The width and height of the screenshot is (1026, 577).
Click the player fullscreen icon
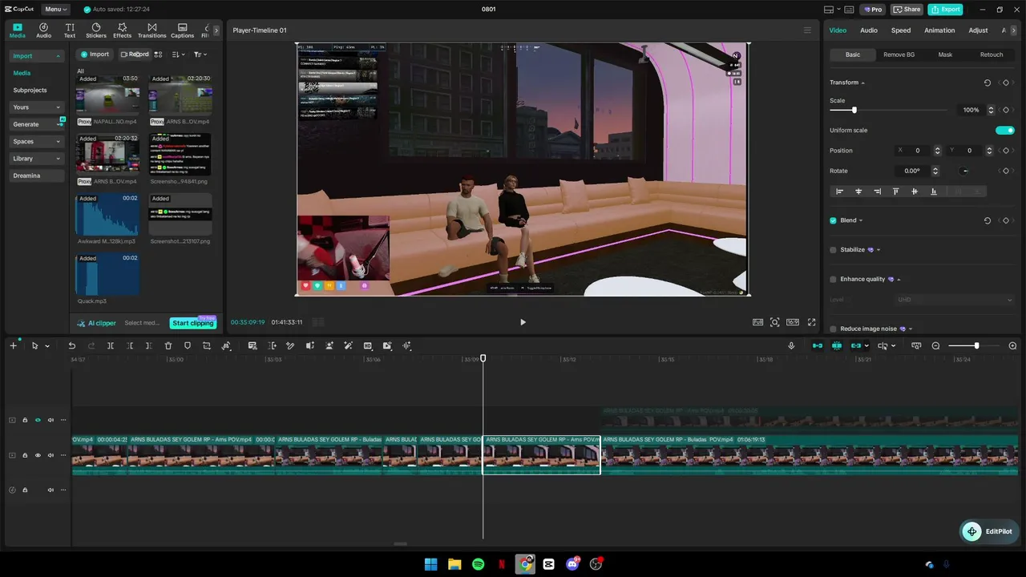point(811,322)
